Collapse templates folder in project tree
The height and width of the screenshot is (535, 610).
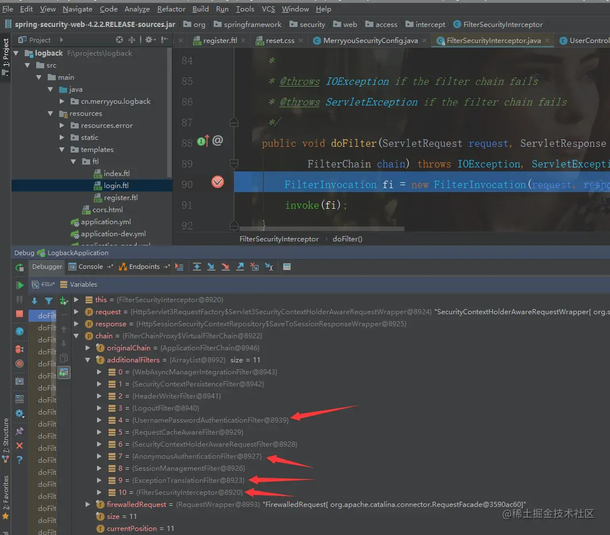click(62, 150)
